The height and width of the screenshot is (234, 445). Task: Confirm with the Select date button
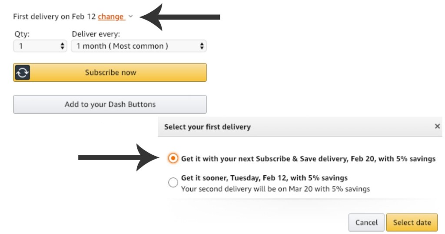(412, 222)
